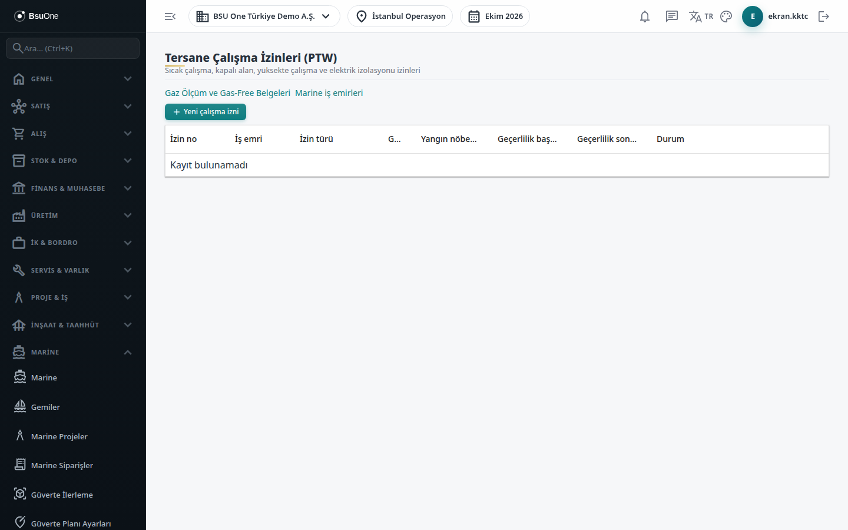848x530 pixels.
Task: Open Marine Projeler in the sidebar
Action: tap(73, 436)
